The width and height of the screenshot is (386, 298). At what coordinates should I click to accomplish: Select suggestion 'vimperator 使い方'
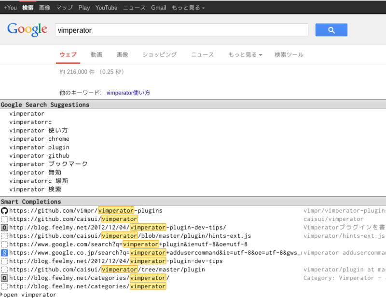pyautogui.click(x=39, y=130)
